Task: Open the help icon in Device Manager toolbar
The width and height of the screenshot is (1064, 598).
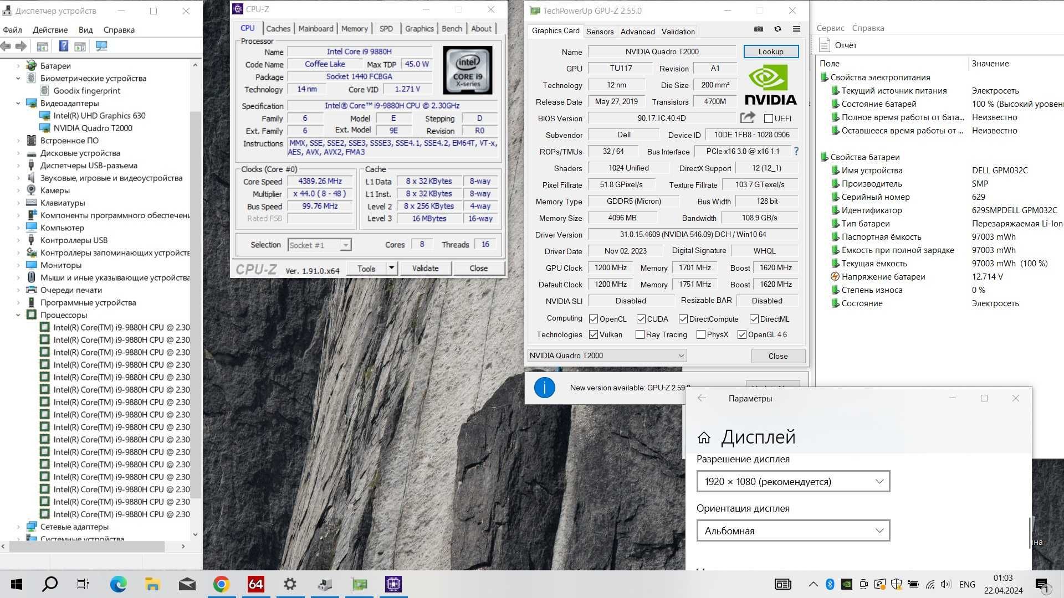Action: click(64, 47)
